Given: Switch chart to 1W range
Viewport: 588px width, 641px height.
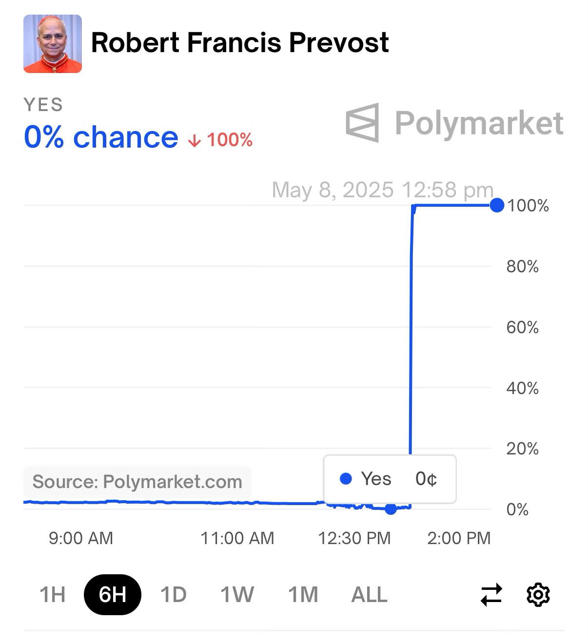Looking at the screenshot, I should (x=237, y=595).
